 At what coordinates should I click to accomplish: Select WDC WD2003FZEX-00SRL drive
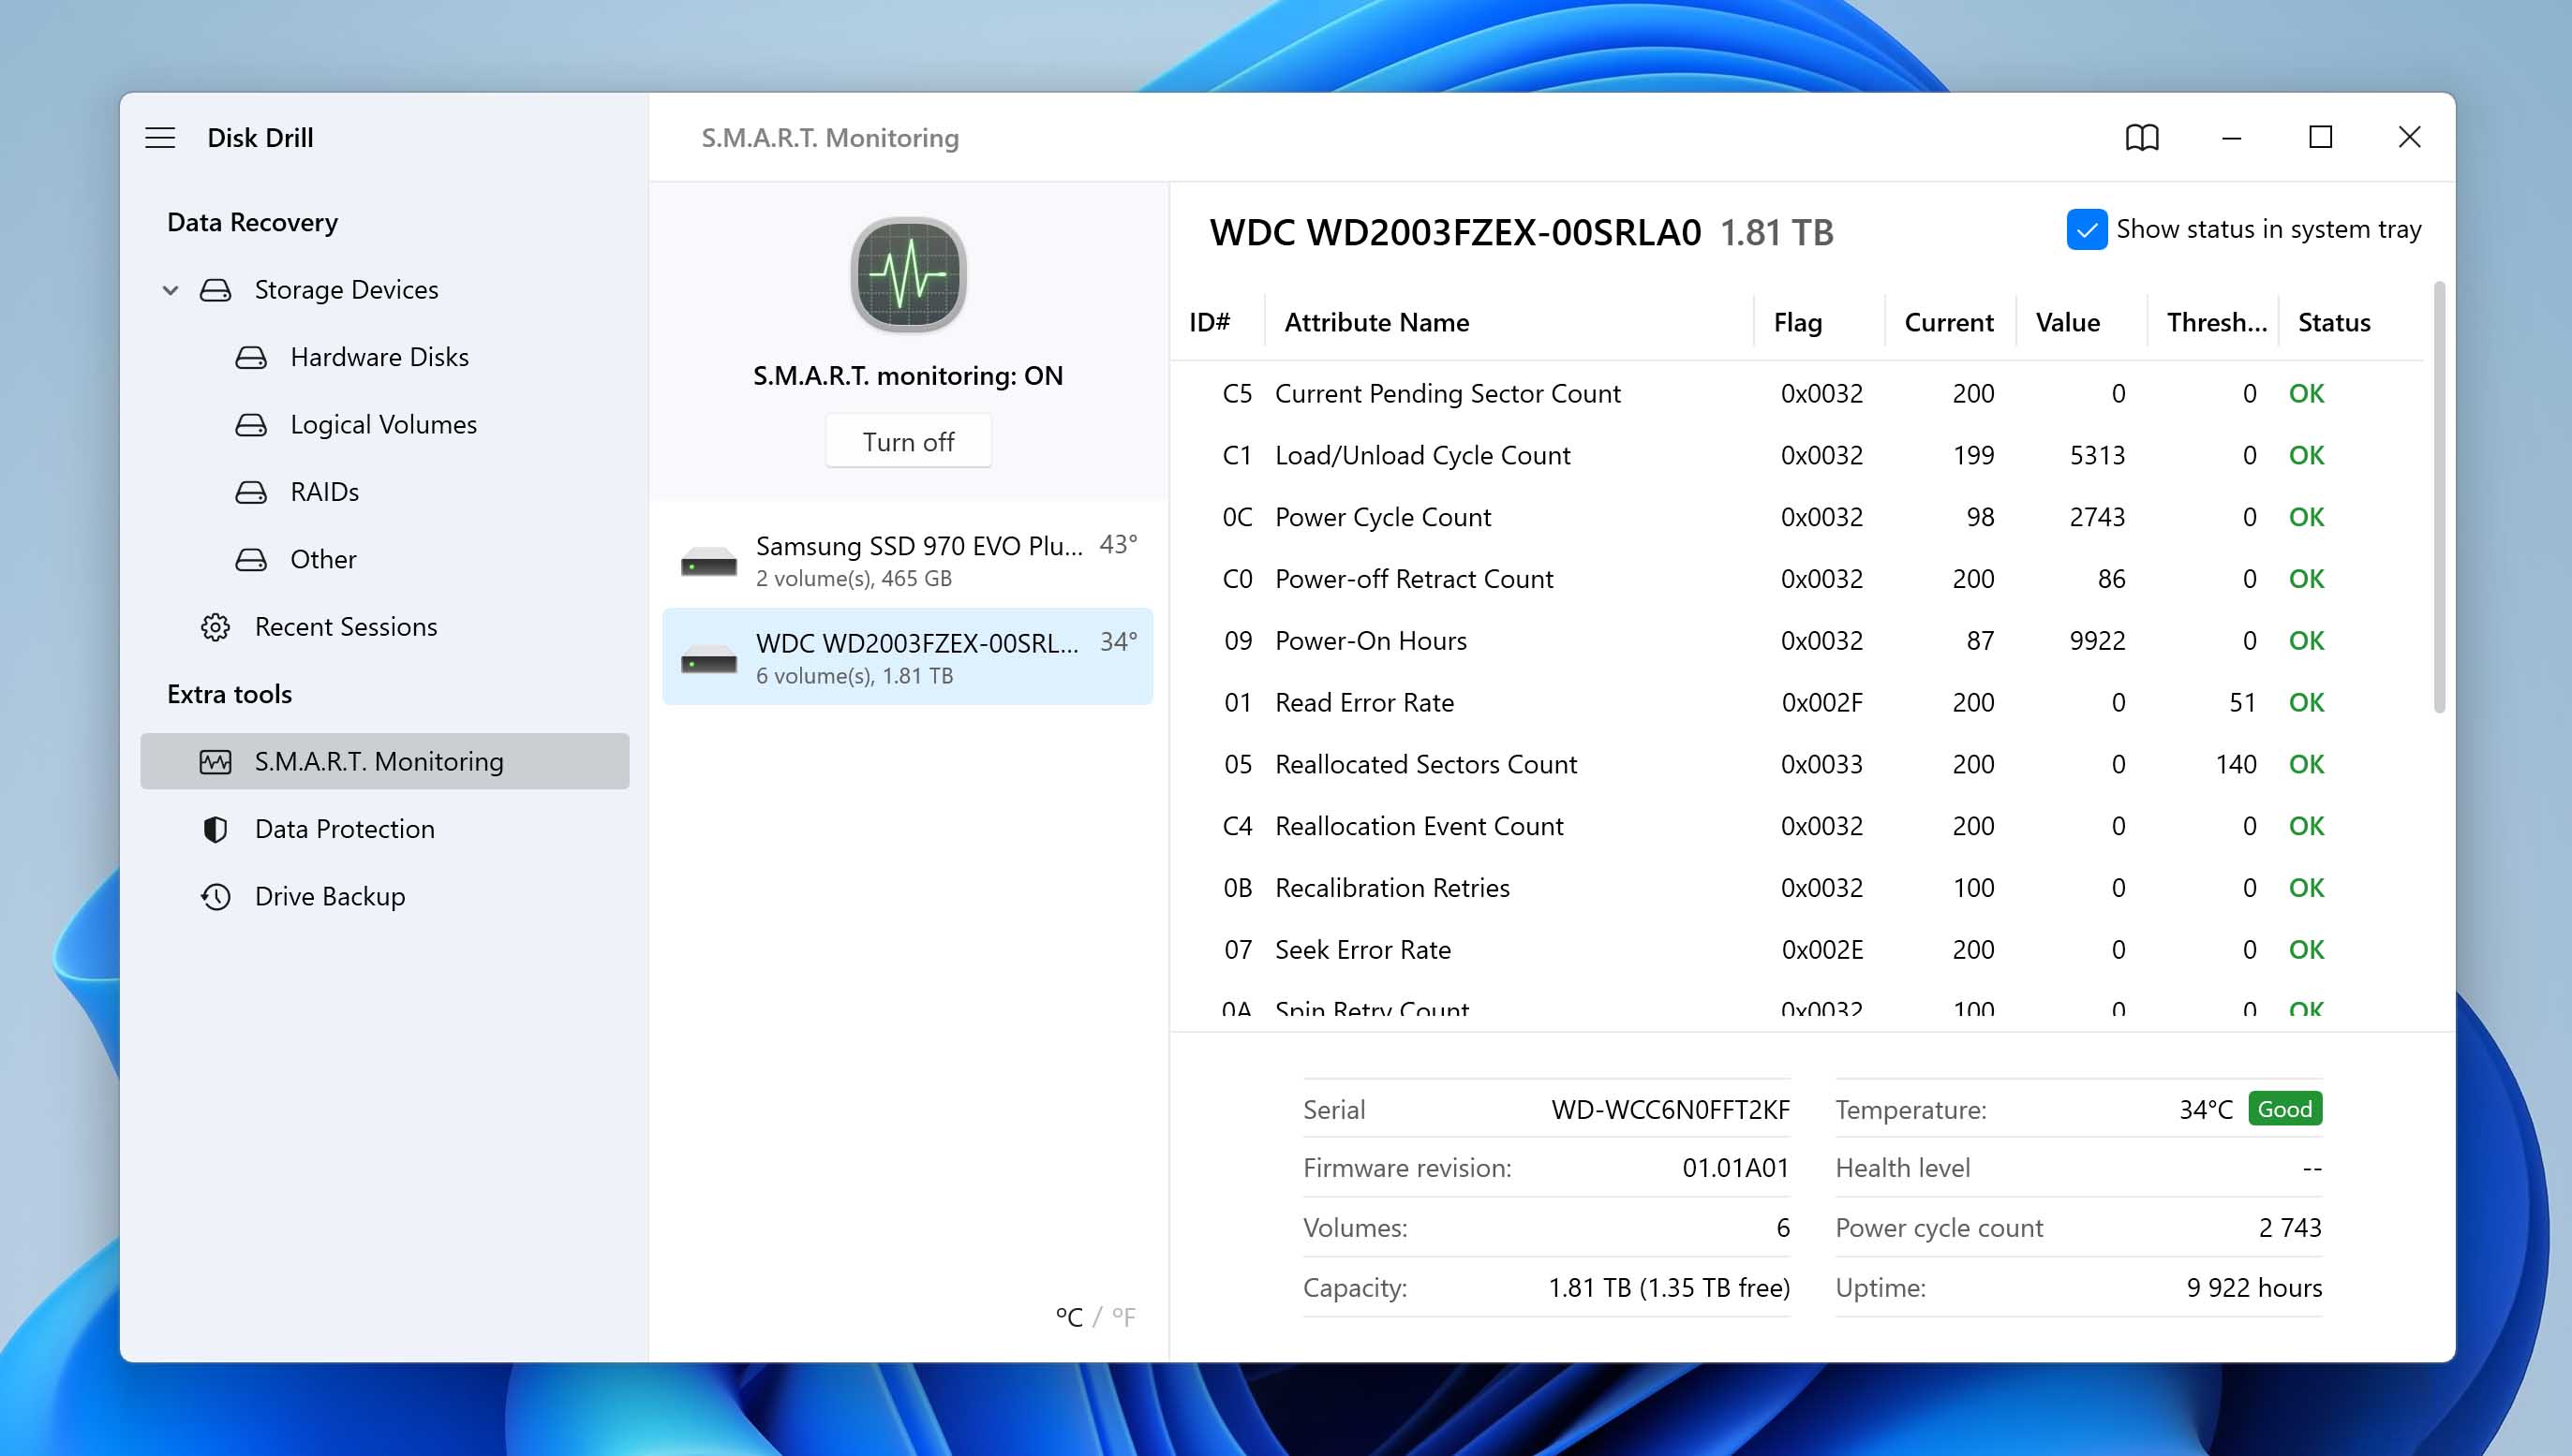(x=908, y=656)
